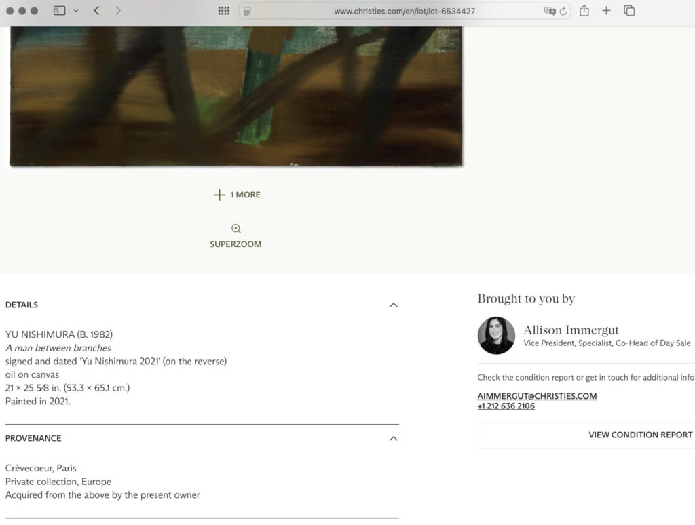Show the Reader view icon in address bar
This screenshot has width=695, height=525.
[247, 11]
